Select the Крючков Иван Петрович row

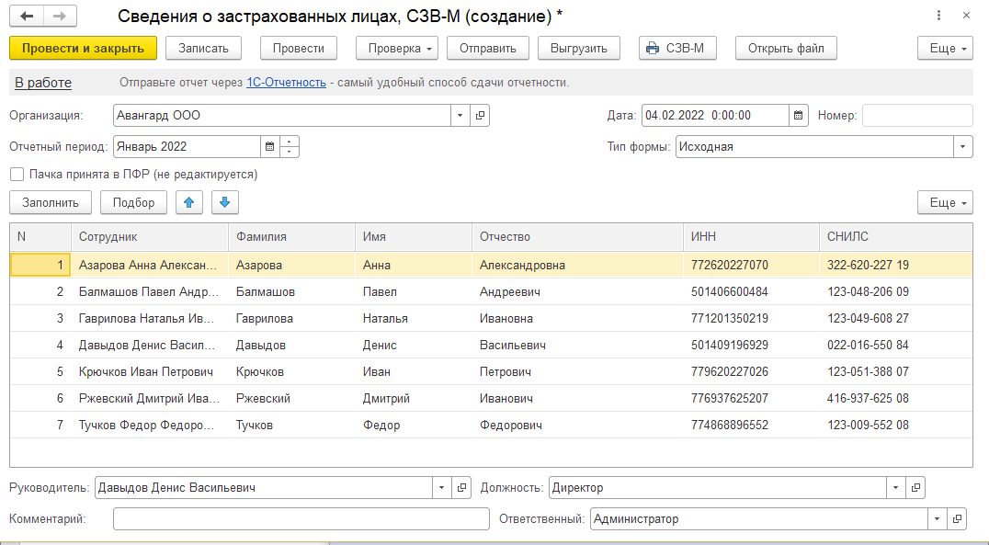click(x=147, y=372)
